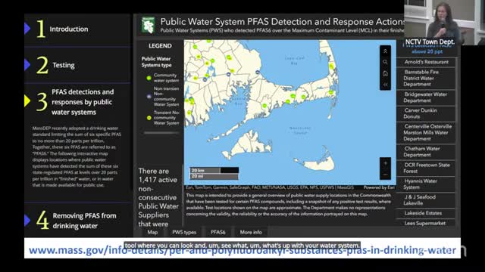This screenshot has height=272, width=485.
Task: Click the Powered by Esri attribution
Action: (379, 187)
